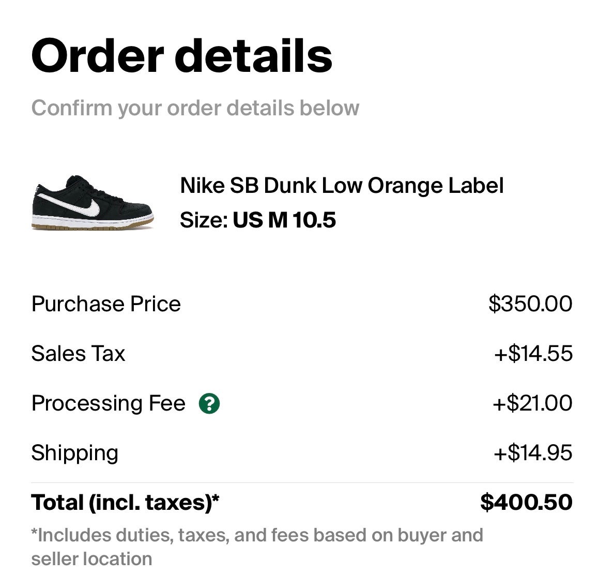
Task: Click the Purchase Price label
Action: [106, 305]
